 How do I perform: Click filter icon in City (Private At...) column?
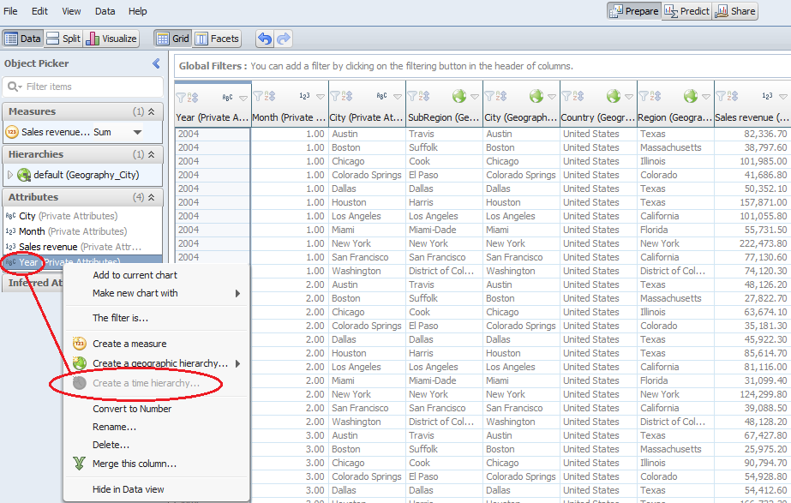pos(335,96)
